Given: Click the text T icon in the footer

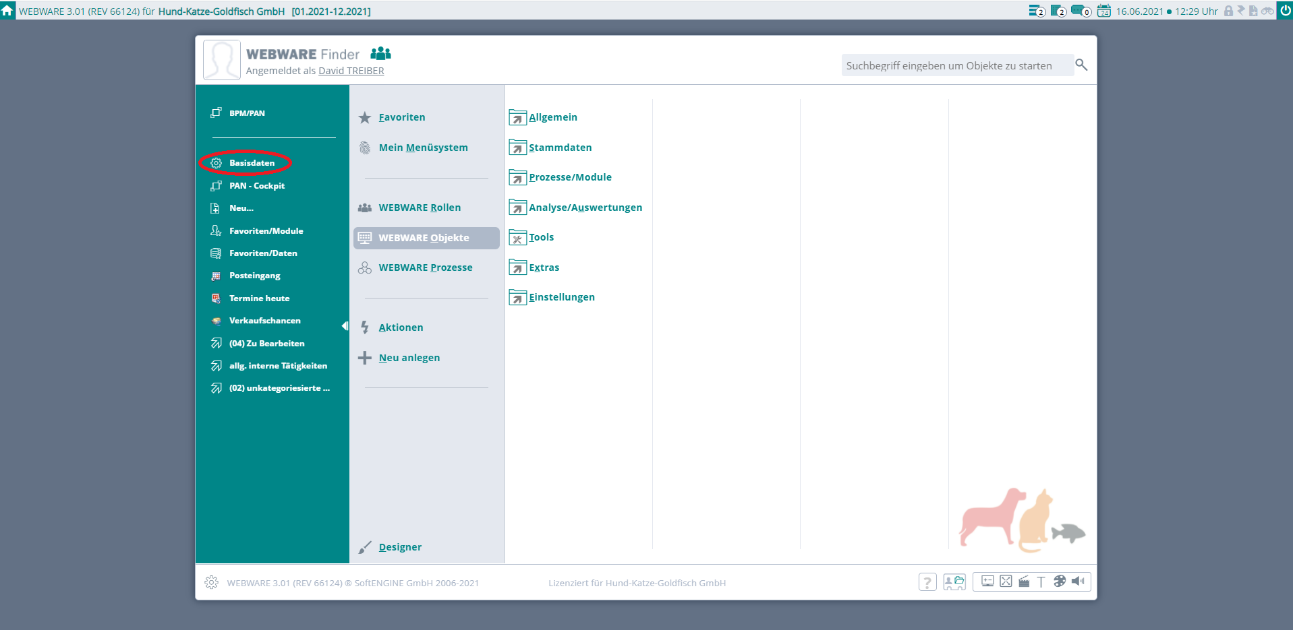Looking at the screenshot, I should click(1041, 581).
